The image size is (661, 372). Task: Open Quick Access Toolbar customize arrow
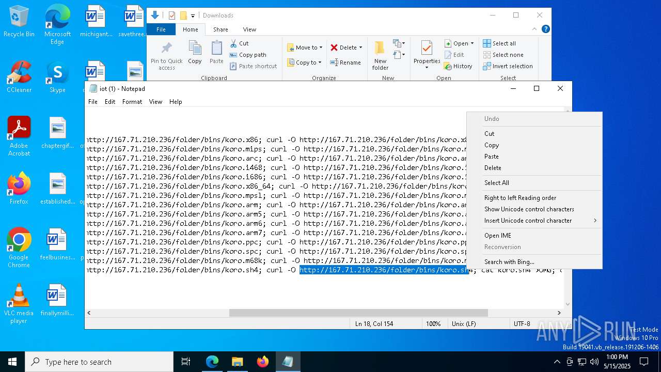(193, 16)
